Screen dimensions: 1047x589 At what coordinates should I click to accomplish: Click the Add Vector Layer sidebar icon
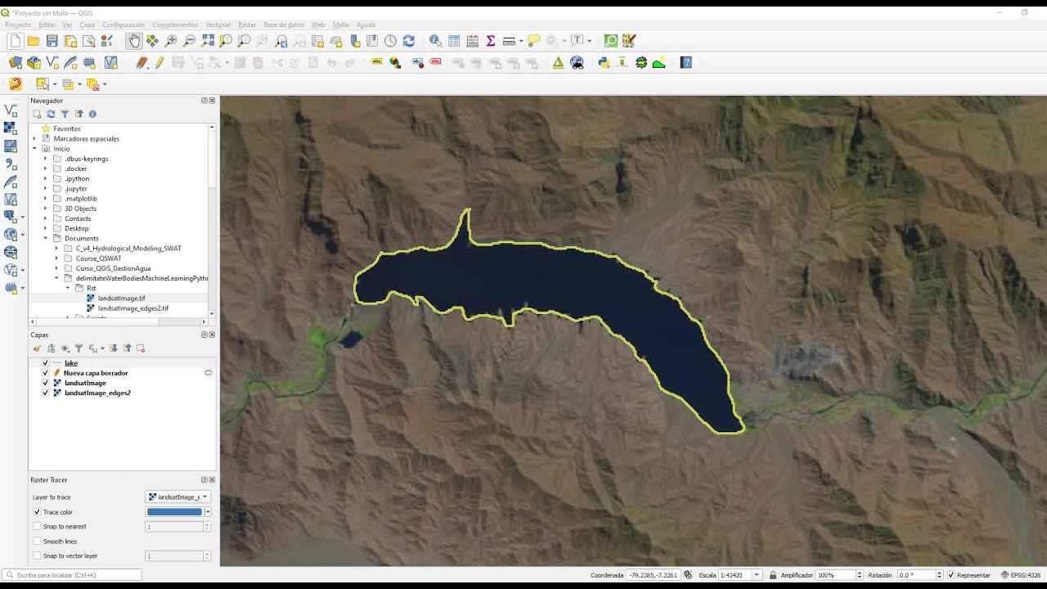pos(11,110)
